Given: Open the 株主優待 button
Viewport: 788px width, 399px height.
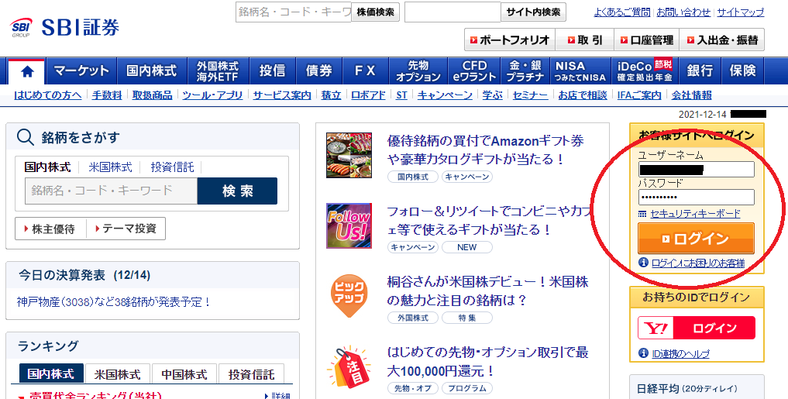Looking at the screenshot, I should [x=51, y=229].
